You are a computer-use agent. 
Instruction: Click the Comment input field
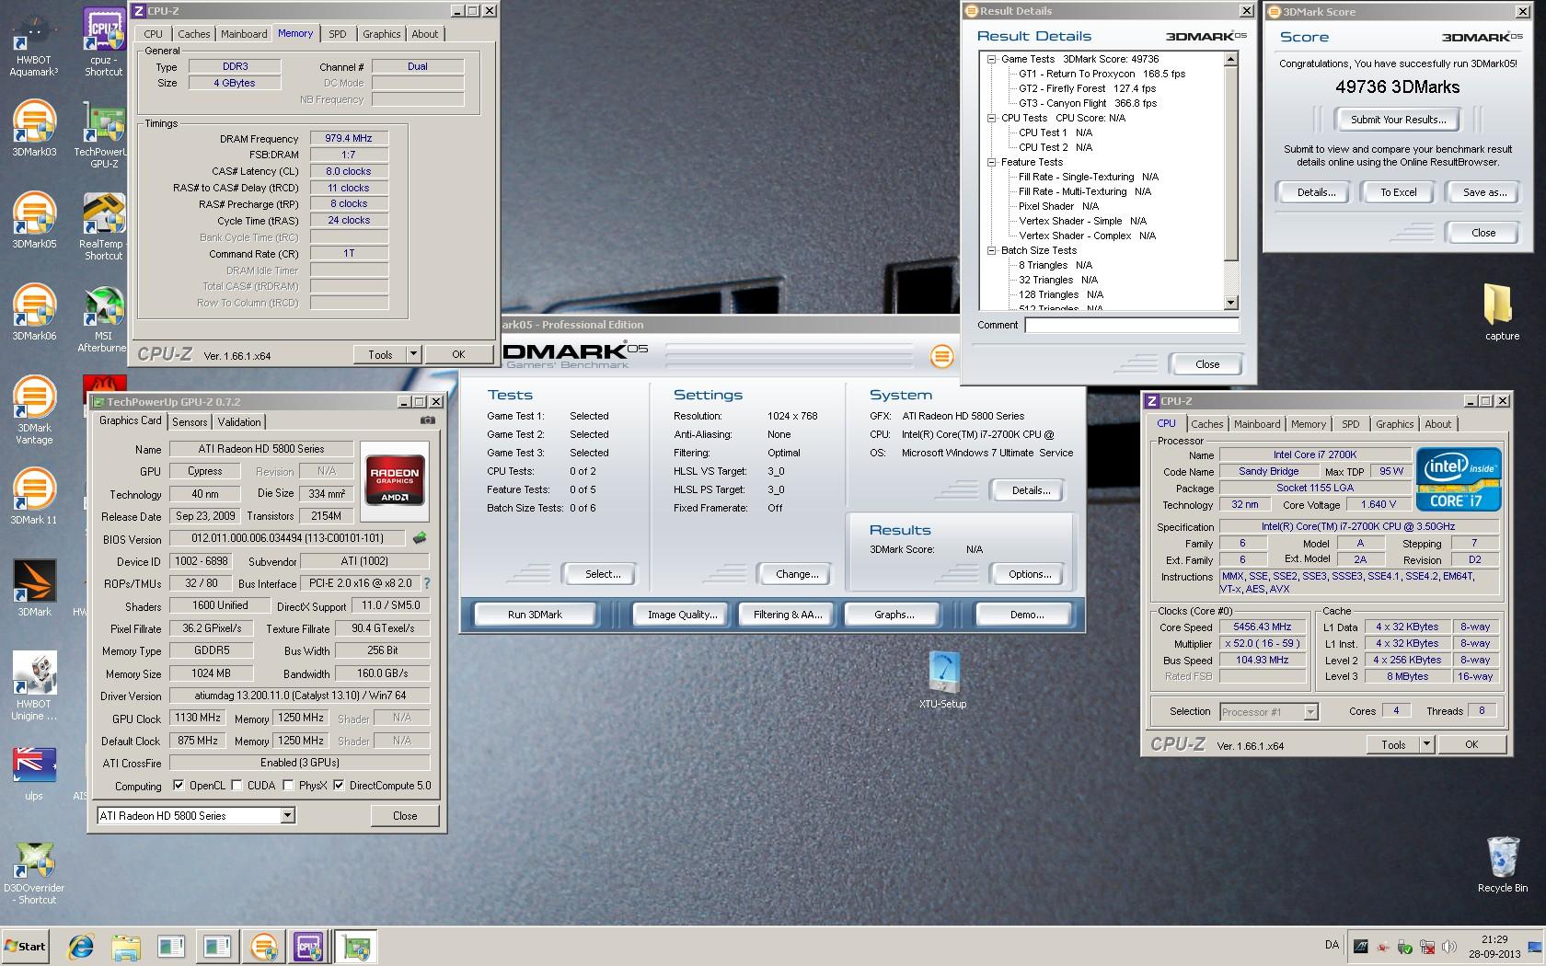click(x=1132, y=325)
